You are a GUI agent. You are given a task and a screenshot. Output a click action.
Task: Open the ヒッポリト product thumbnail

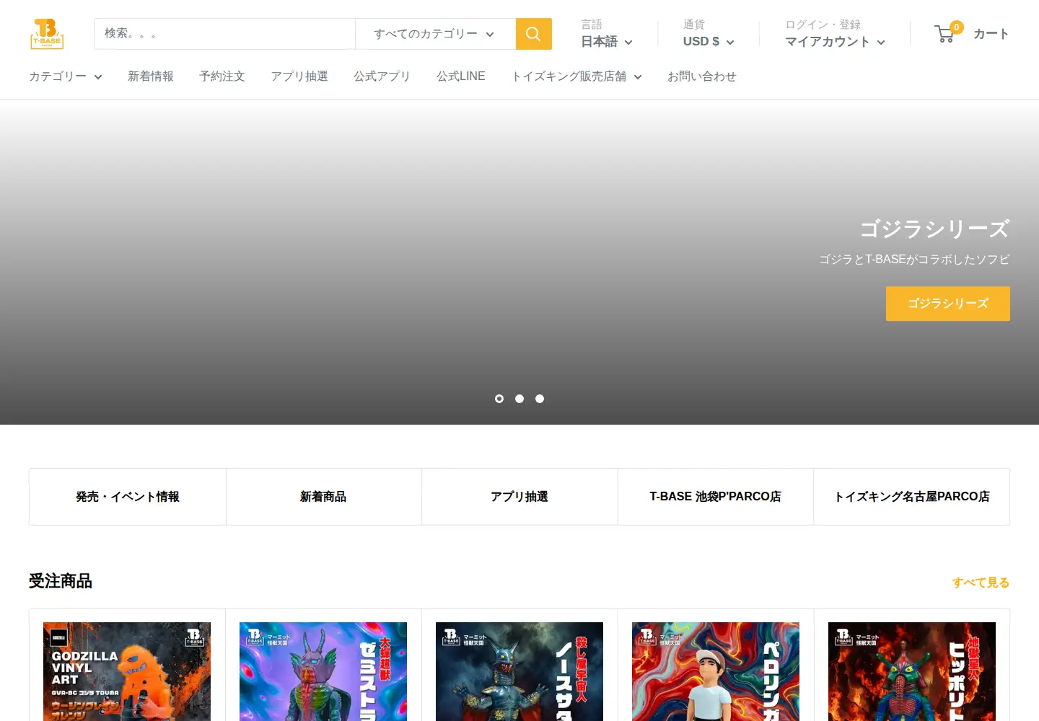coord(912,671)
